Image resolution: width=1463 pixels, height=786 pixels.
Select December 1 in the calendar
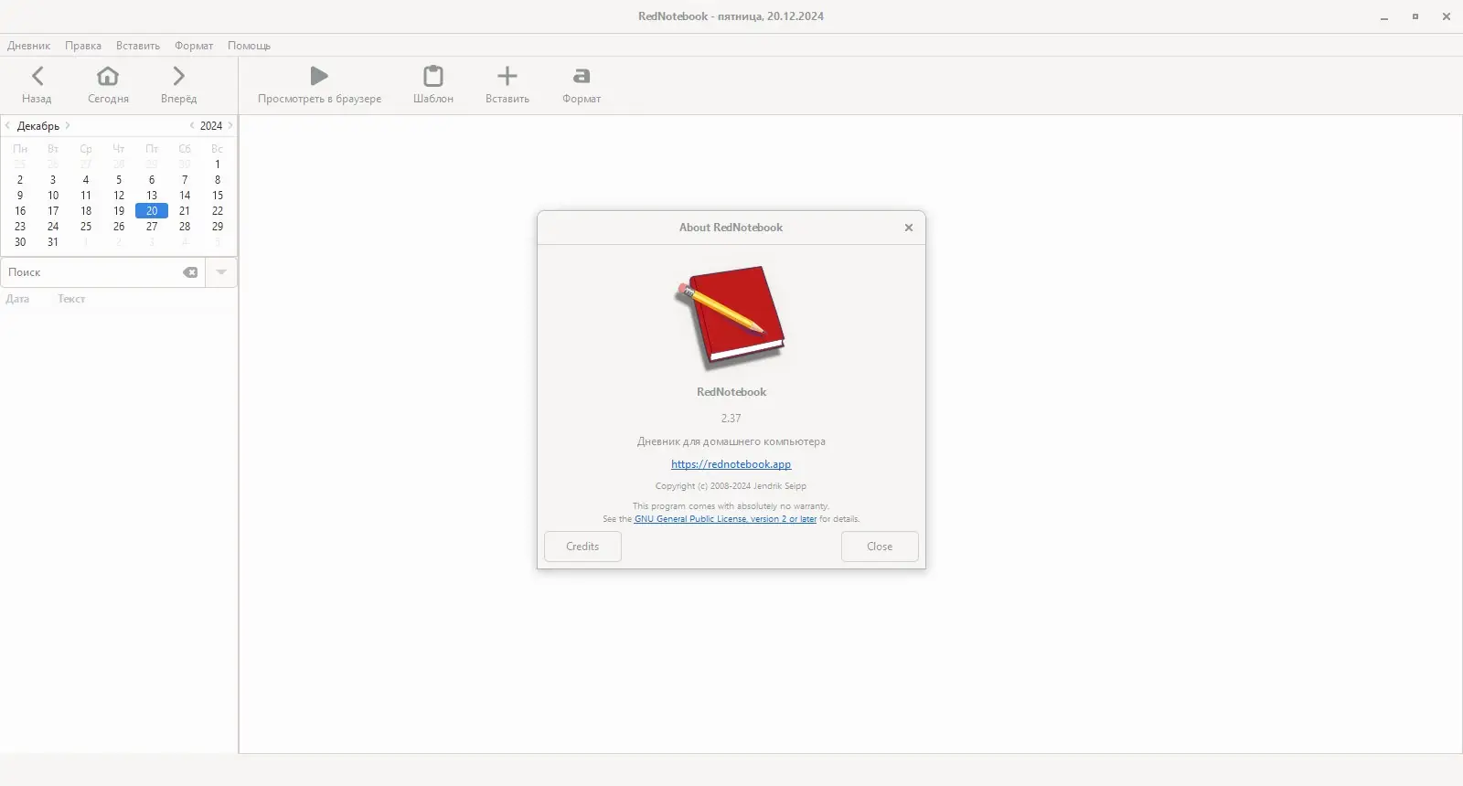(218, 165)
